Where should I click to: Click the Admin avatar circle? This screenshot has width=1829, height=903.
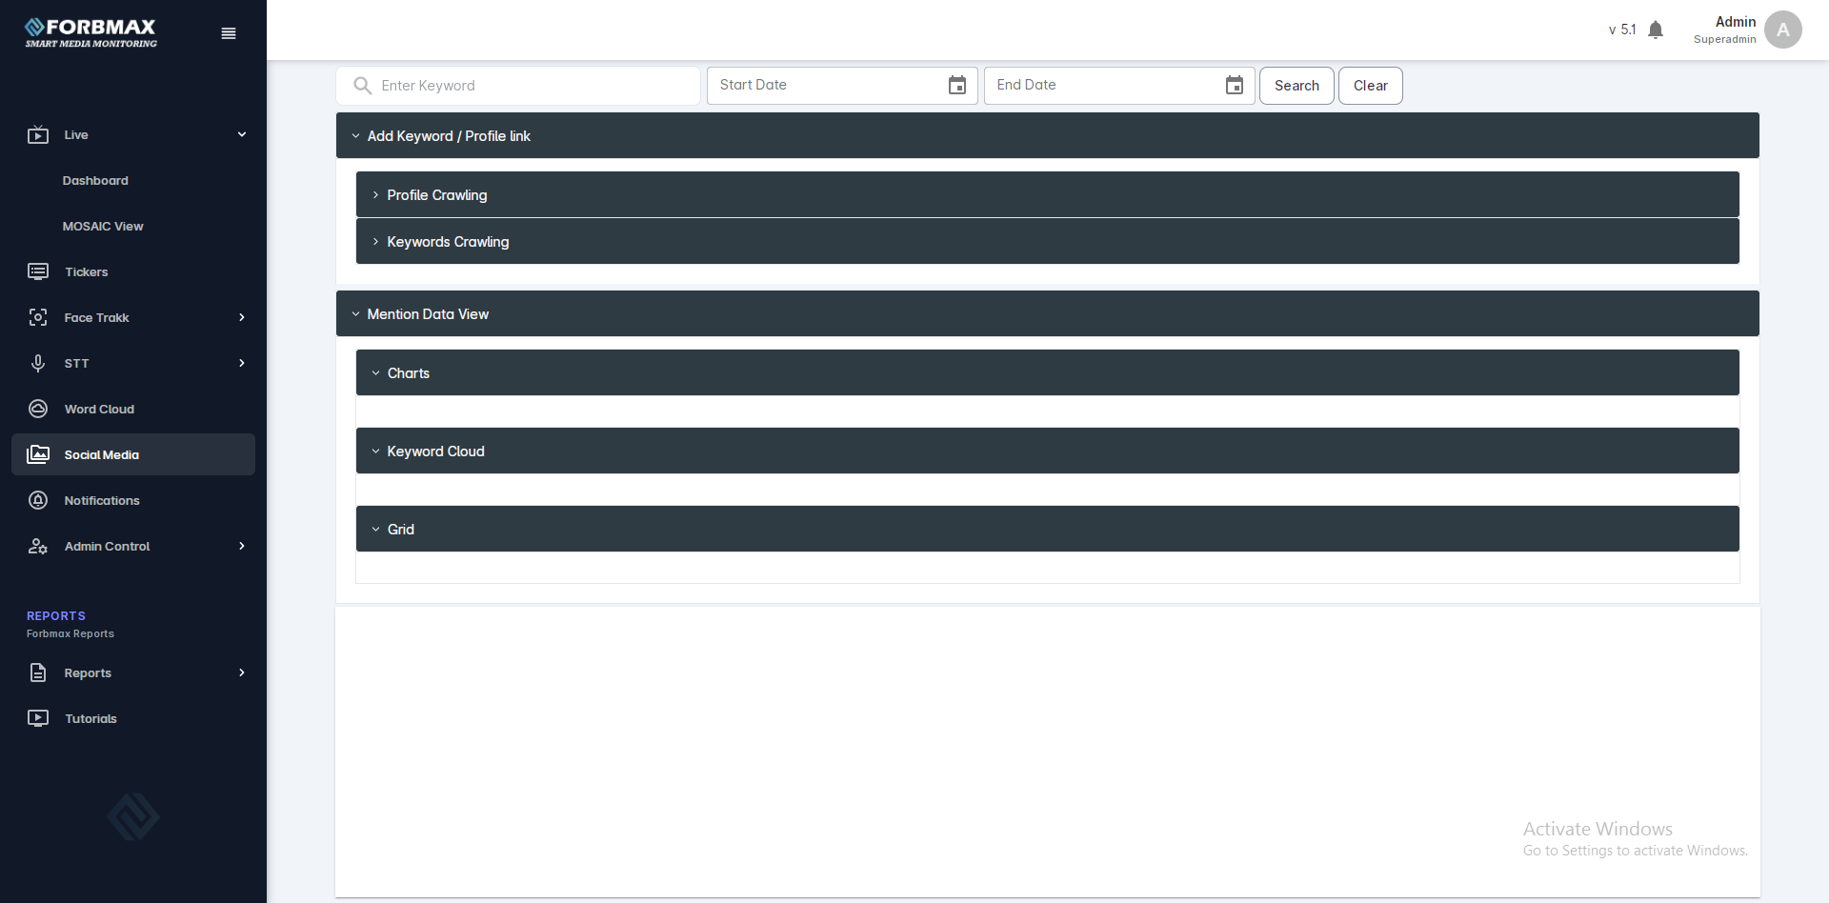[1783, 30]
